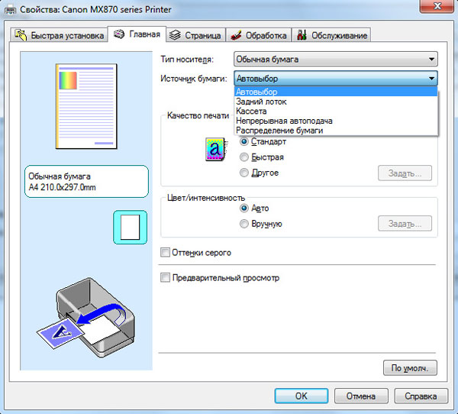Click the print quality sample icon

click(215, 149)
